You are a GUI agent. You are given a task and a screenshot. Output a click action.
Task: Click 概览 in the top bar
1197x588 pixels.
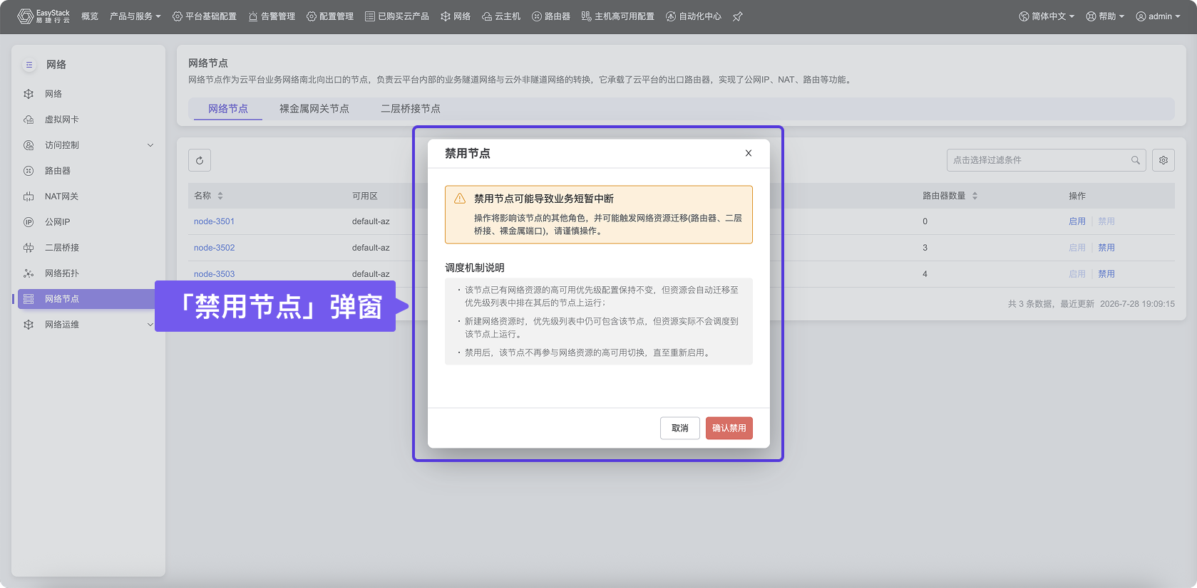pyautogui.click(x=90, y=16)
